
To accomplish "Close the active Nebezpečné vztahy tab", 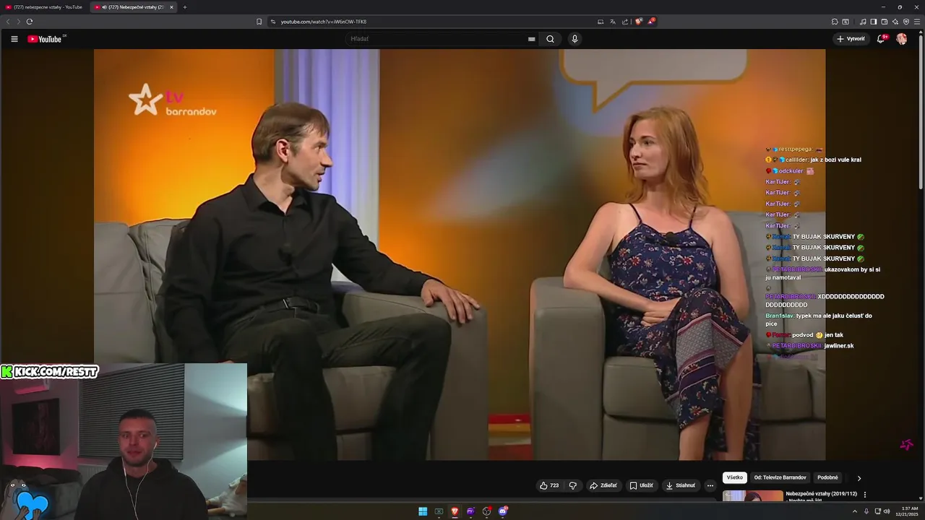I will click(x=171, y=7).
